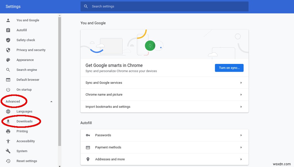Click the Passwords key icon
294x167 pixels.
click(x=88, y=135)
